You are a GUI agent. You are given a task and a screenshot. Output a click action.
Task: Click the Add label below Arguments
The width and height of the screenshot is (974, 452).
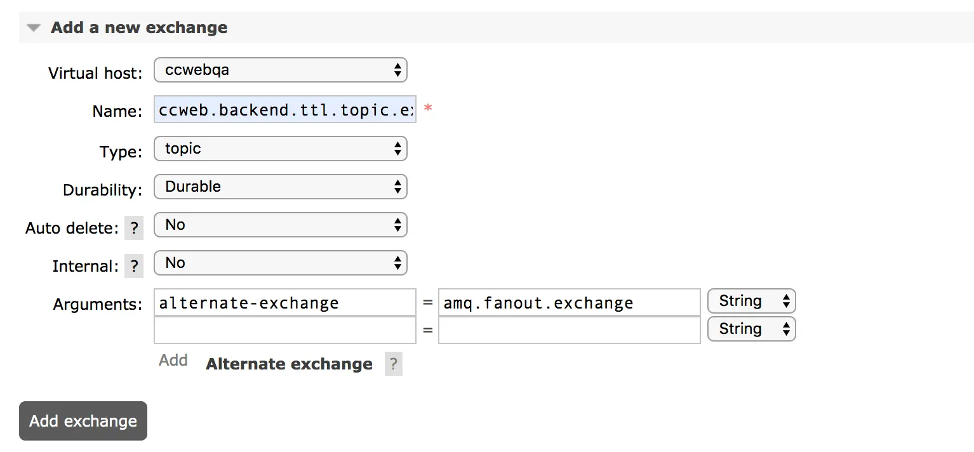tap(173, 361)
